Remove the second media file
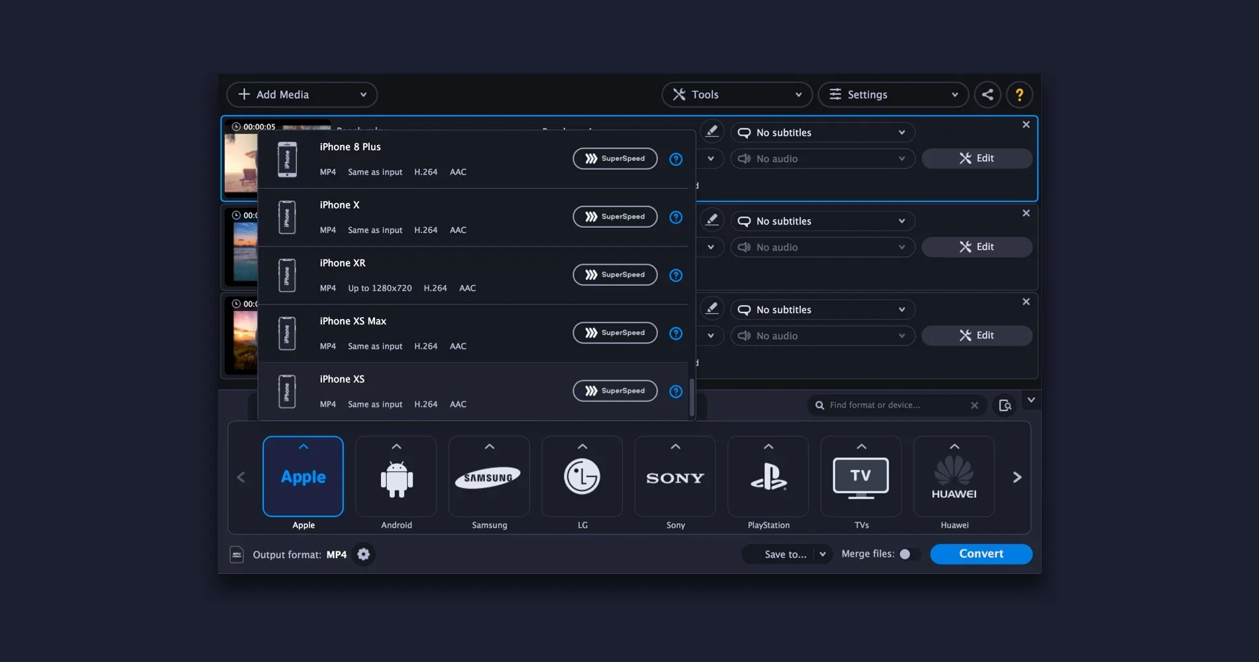Viewport: 1259px width, 662px height. click(1026, 213)
